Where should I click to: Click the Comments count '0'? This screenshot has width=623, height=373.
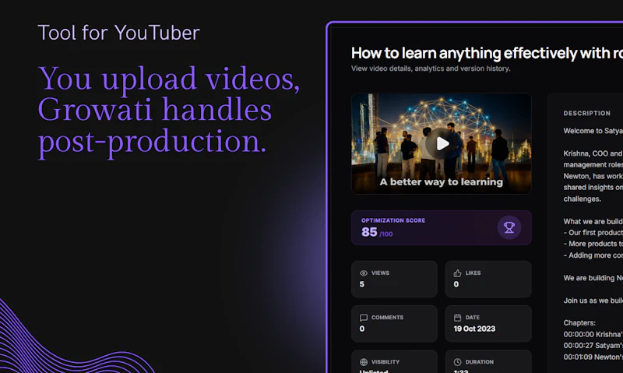click(x=362, y=329)
